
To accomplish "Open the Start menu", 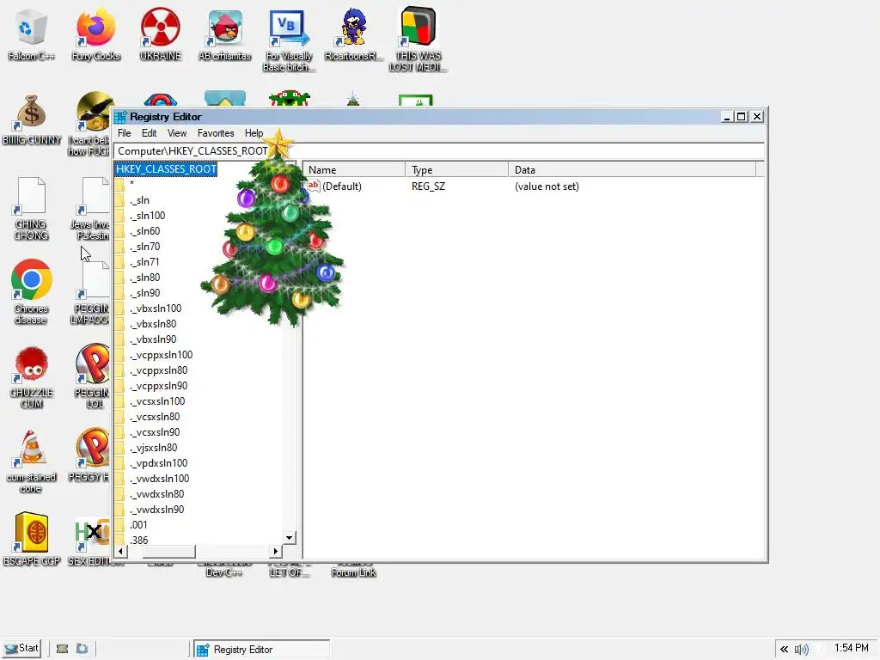I will point(21,648).
